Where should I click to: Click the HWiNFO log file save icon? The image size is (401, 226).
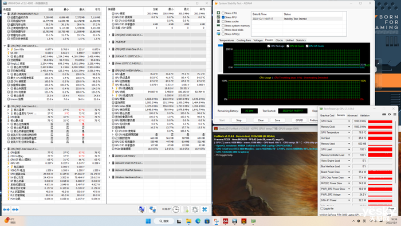tap(186, 209)
